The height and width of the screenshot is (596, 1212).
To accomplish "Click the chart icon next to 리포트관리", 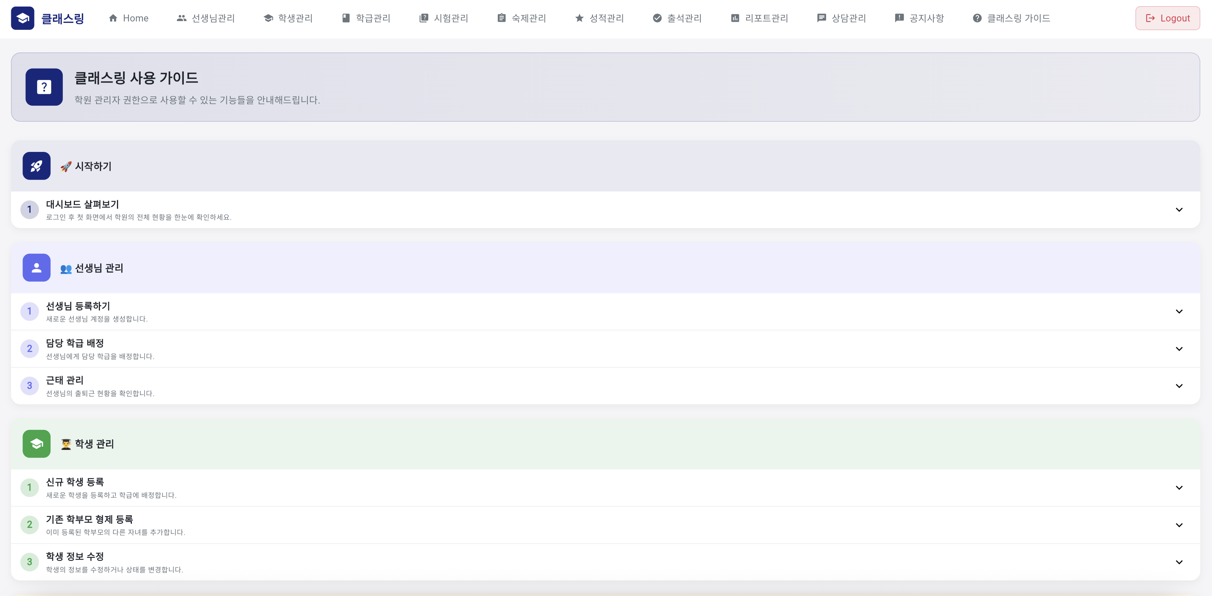I will (x=735, y=19).
